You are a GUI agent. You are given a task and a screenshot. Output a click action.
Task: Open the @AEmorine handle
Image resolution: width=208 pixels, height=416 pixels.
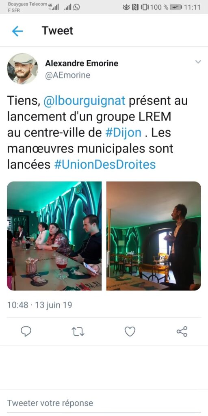click(x=68, y=75)
